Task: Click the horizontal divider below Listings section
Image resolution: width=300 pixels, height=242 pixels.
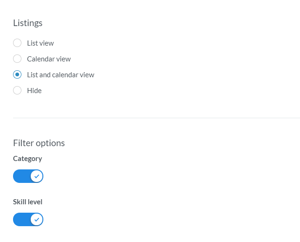Action: pos(157,118)
